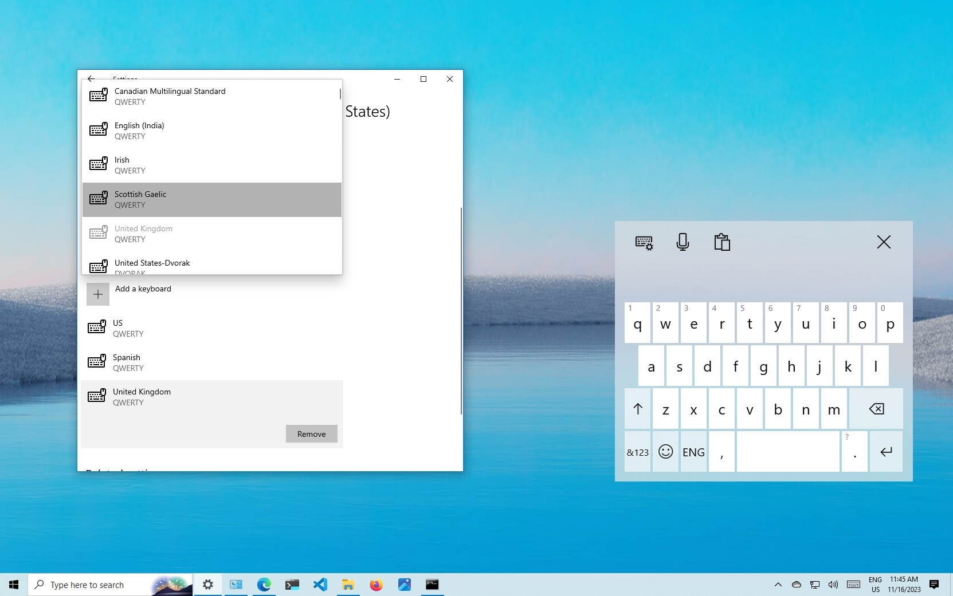Click Remove to delete the United Kingdom keyboard
Image resolution: width=953 pixels, height=596 pixels.
point(311,433)
